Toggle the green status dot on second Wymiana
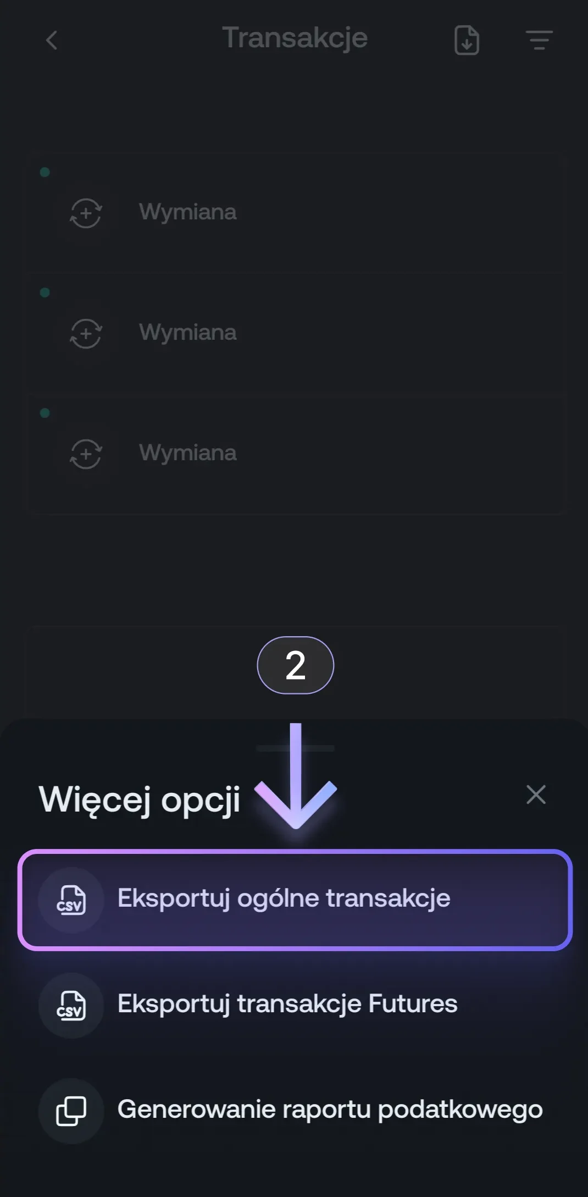Viewport: 588px width, 1197px height. pyautogui.click(x=44, y=291)
